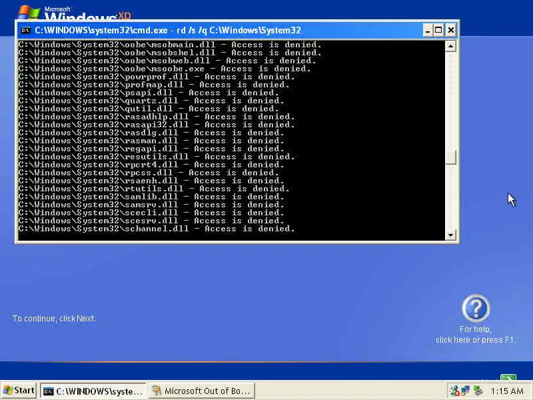This screenshot has height=400, width=533.
Task: Select the rasapi32.dll access denied line
Action: point(157,125)
